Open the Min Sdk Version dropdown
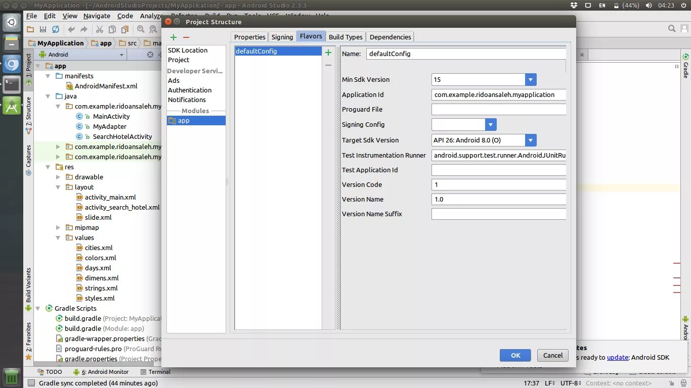 (530, 80)
